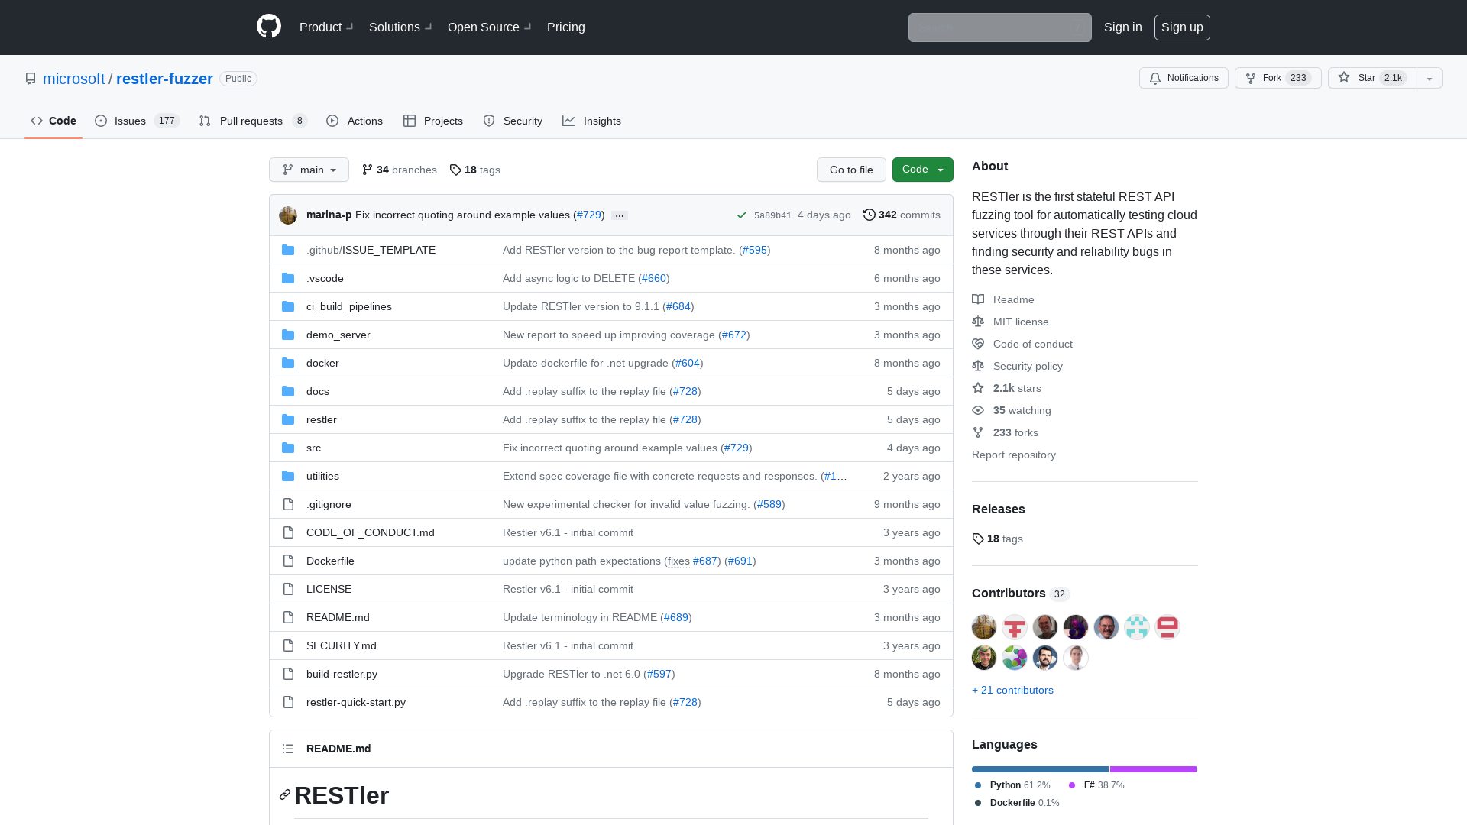Click the Go to file button
Viewport: 1467px width, 825px height.
pyautogui.click(x=851, y=170)
